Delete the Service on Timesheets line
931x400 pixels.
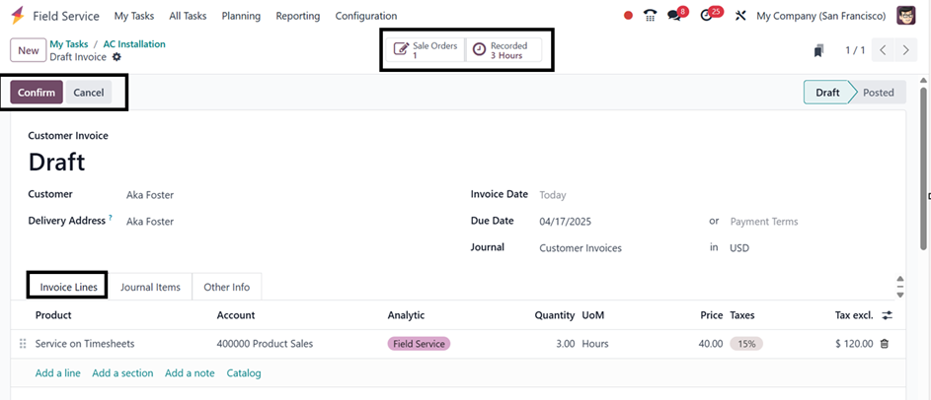point(884,344)
